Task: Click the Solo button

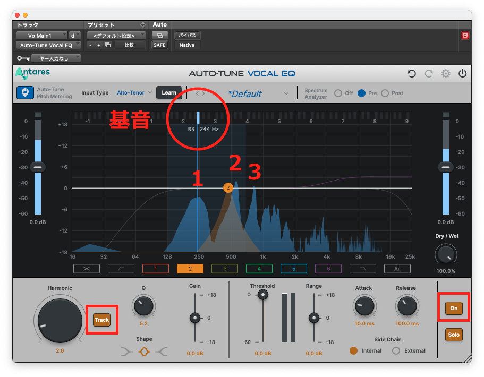Action: pos(454,335)
